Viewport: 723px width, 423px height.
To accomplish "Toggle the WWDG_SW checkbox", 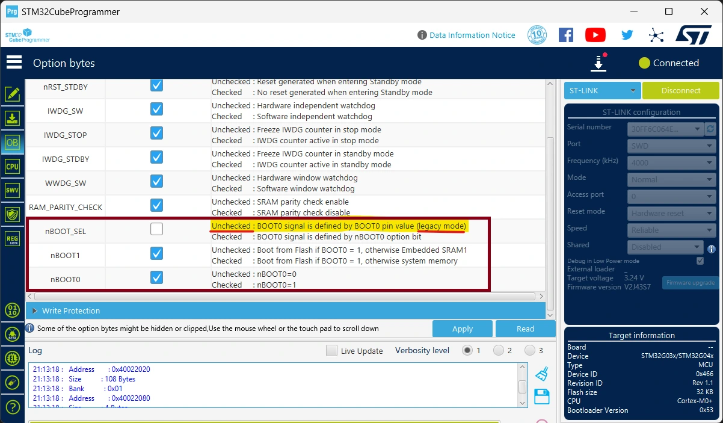I will [156, 181].
